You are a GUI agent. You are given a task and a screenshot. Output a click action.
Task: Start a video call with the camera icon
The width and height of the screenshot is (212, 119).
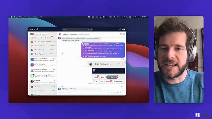[x=118, y=93]
